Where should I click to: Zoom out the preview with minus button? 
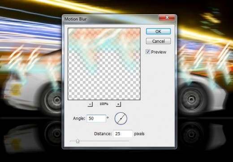pos(90,104)
